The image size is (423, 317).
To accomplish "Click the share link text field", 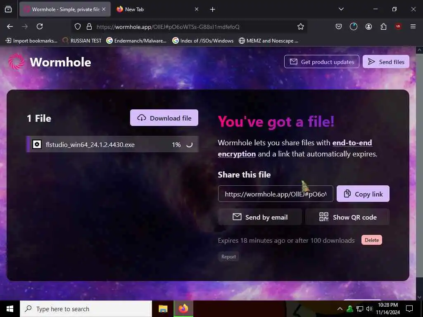I will click(276, 194).
